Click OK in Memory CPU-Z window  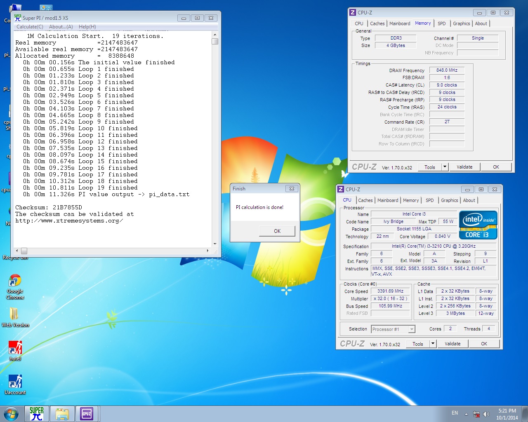496,167
